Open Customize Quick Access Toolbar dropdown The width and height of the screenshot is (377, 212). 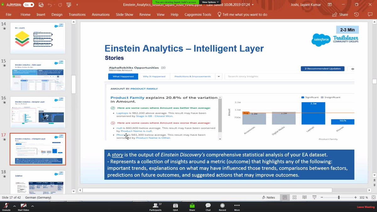[76, 5]
